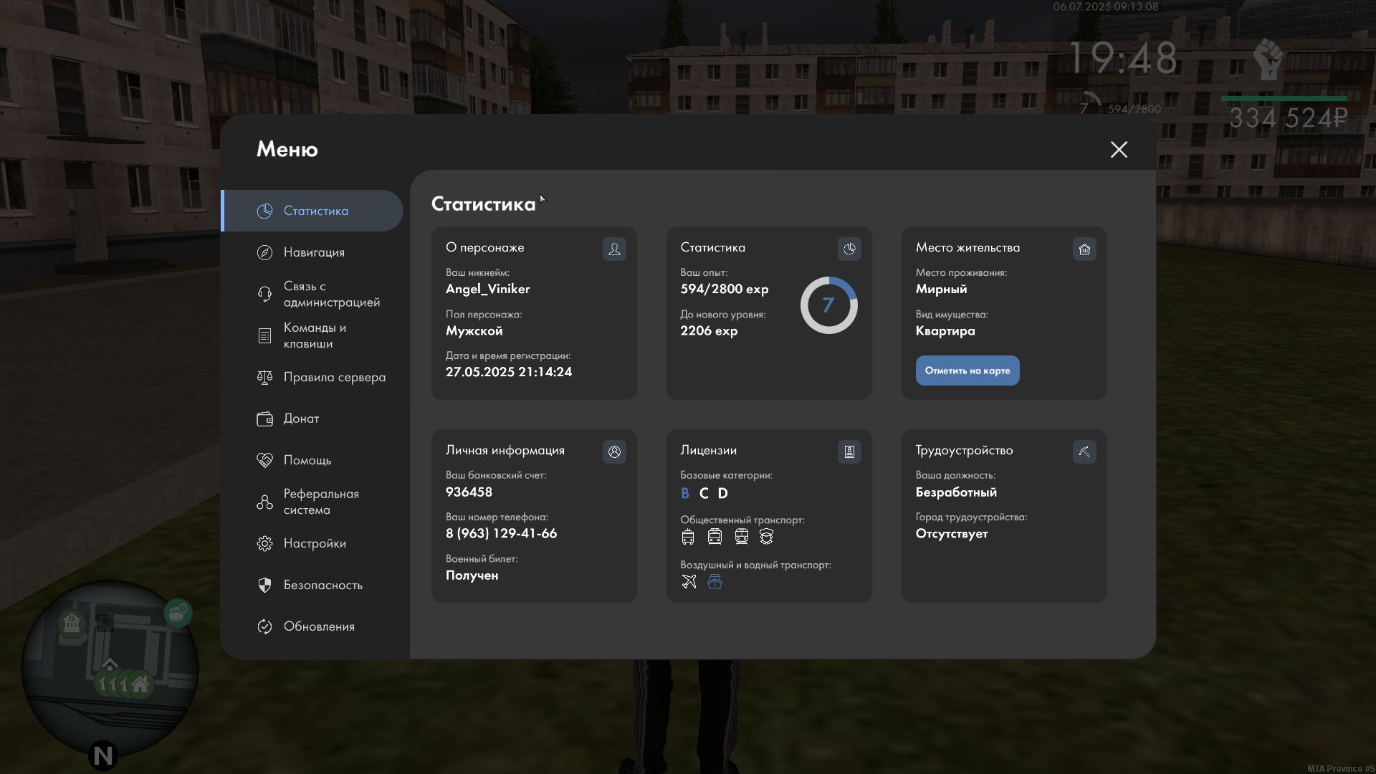This screenshot has width=1376, height=774.
Task: Click the Команды и клавиши list icon
Action: [264, 335]
